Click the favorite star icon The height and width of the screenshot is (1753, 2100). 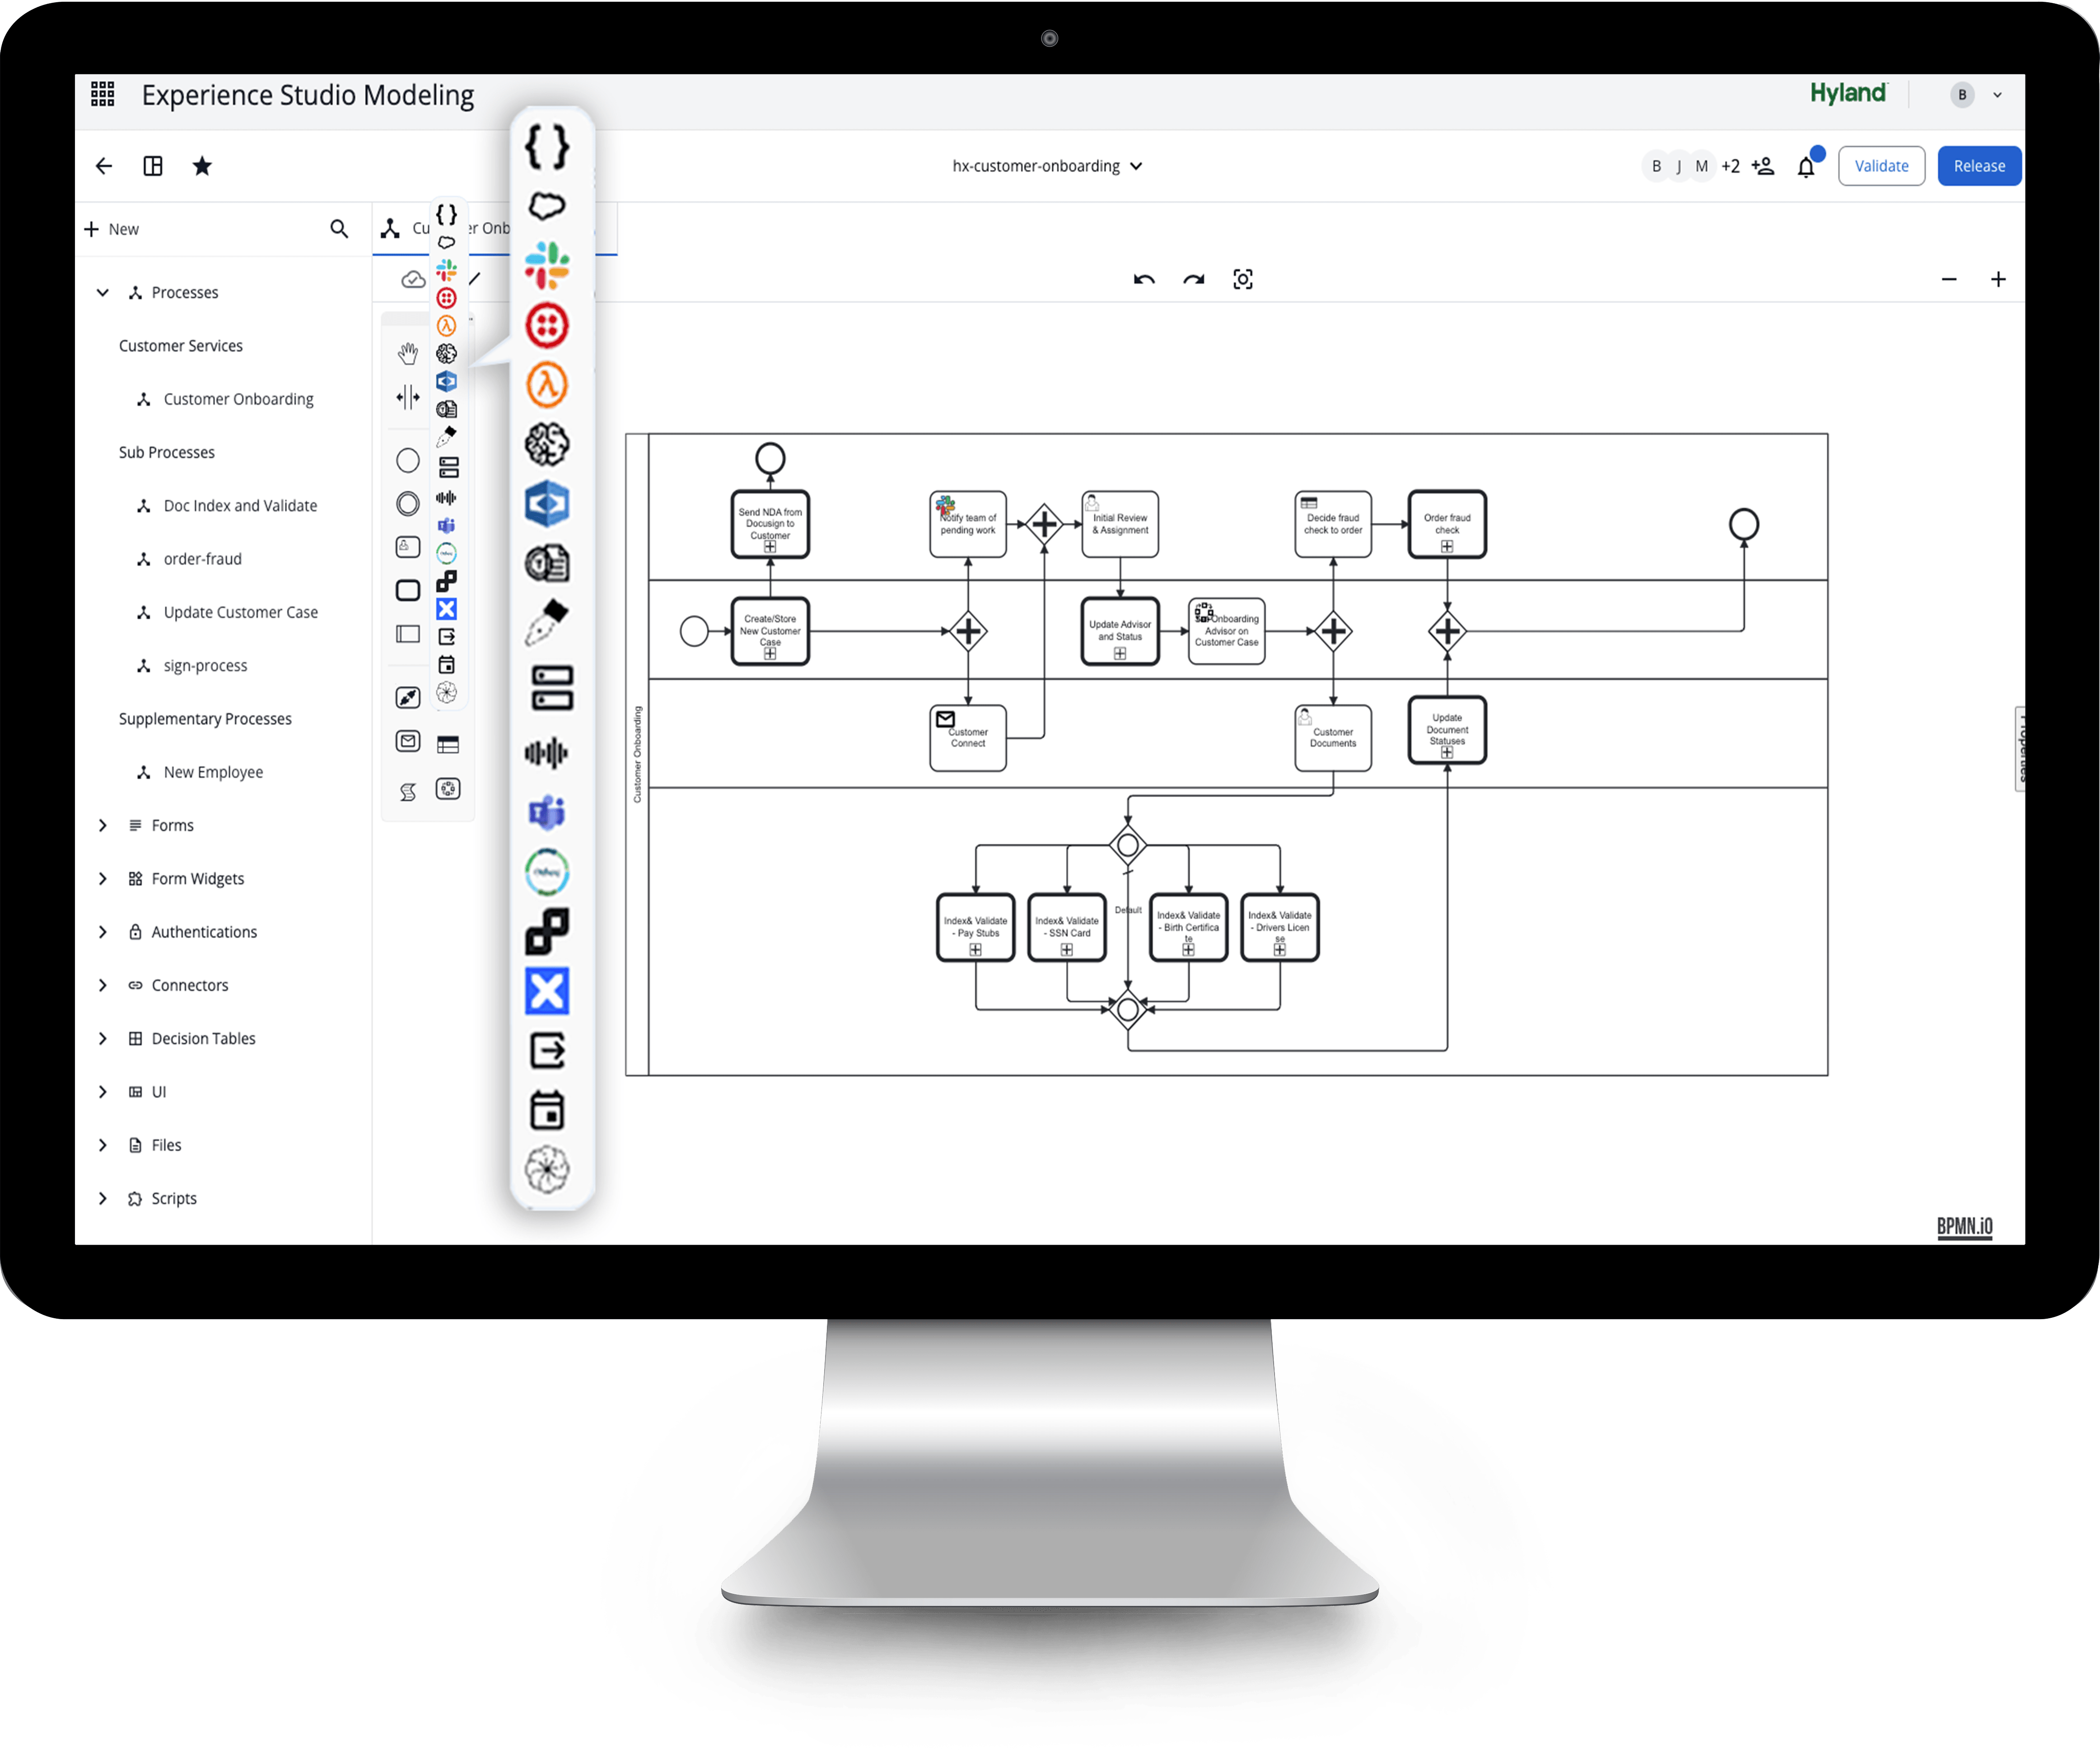(202, 166)
